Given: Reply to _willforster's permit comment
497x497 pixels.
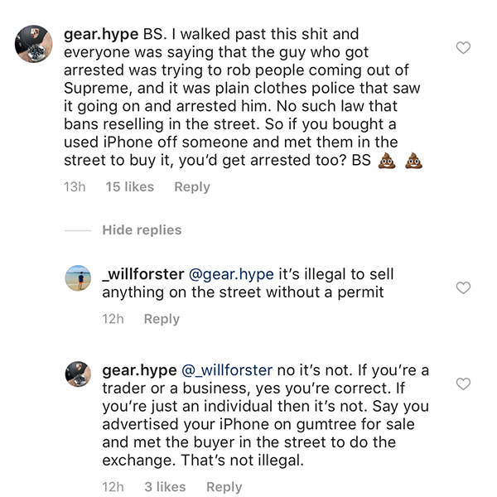Looking at the screenshot, I should pos(162,319).
